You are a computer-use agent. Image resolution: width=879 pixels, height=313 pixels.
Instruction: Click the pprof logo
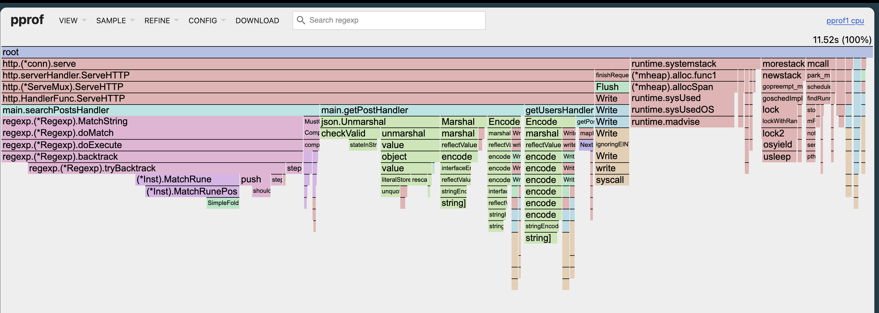(27, 20)
